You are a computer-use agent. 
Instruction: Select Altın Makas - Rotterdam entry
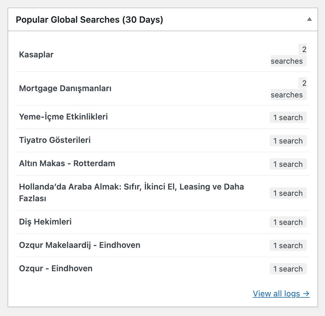point(67,163)
